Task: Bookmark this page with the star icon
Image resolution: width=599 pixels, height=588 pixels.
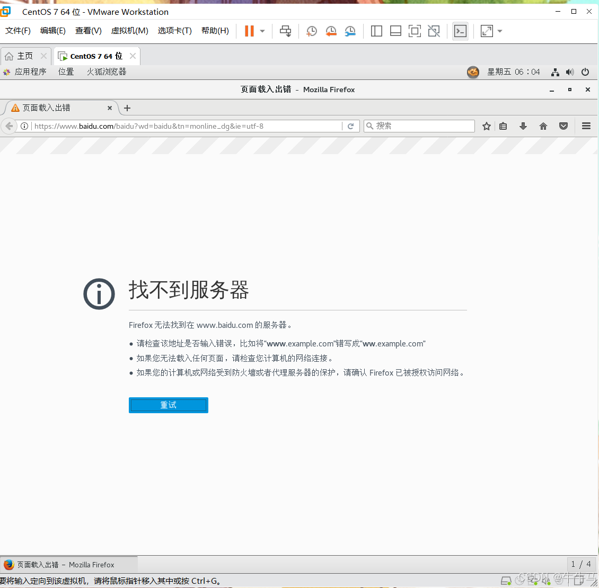Action: click(486, 126)
